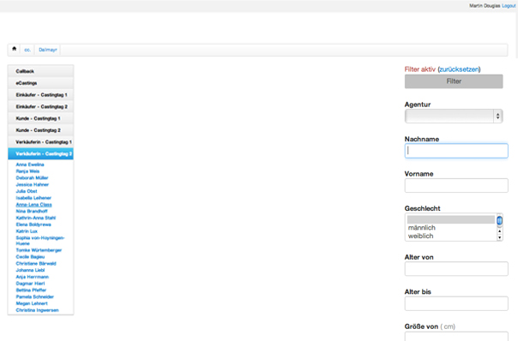This screenshot has width=518, height=341.
Task: Select the blank option in the Geschlecht list
Action: coord(450,219)
